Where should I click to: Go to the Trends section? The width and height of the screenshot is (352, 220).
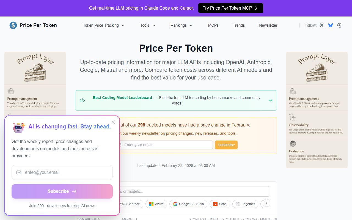[239, 25]
